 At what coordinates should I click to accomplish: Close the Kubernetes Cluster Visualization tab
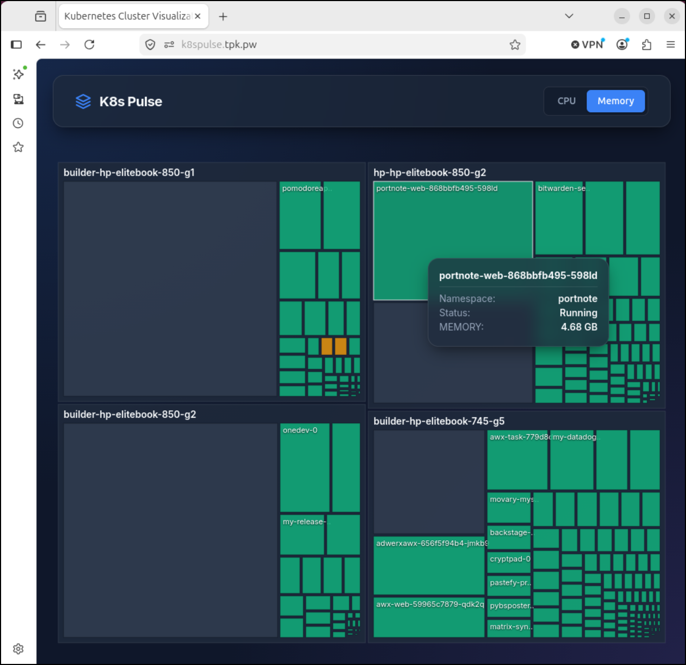point(198,16)
